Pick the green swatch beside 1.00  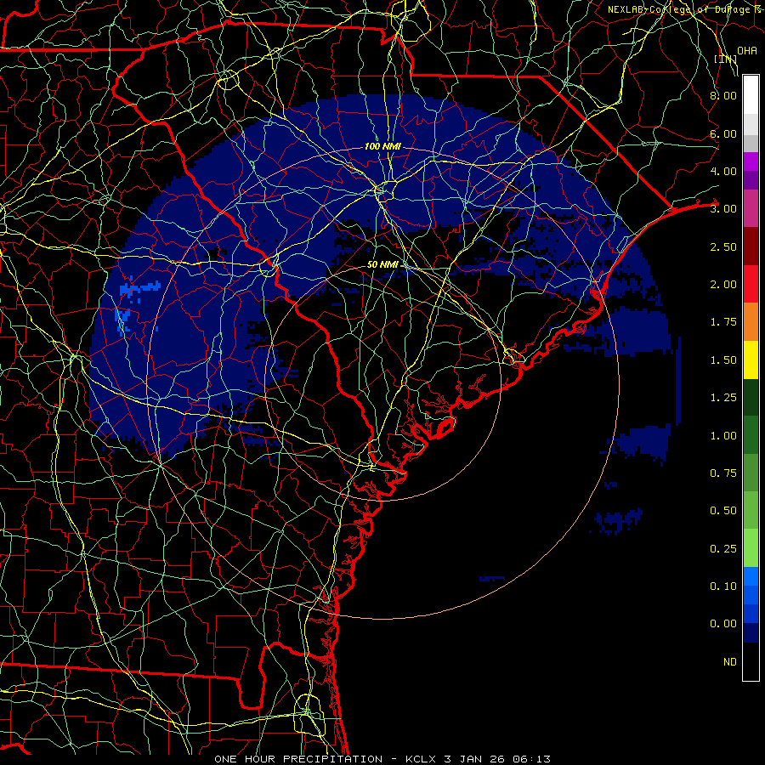click(751, 435)
